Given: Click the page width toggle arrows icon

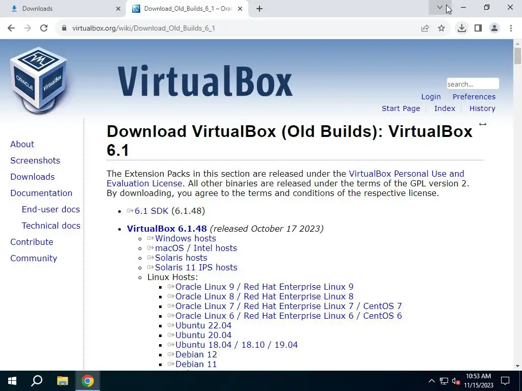Looking at the screenshot, I should coord(483,124).
